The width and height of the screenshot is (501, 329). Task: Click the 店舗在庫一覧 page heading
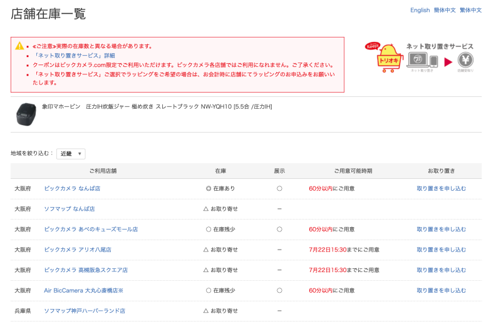[48, 14]
